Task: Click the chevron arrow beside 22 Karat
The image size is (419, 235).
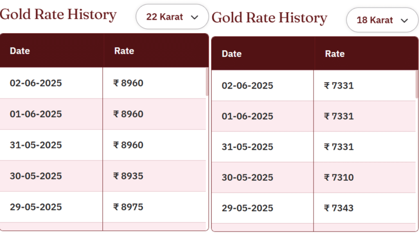Action: click(x=194, y=17)
